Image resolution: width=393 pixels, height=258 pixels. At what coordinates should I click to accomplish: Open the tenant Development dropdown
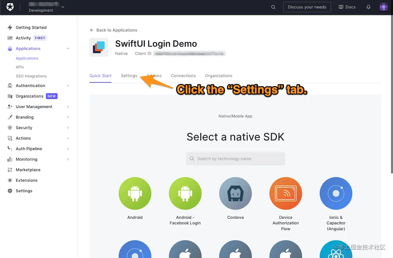point(46,7)
